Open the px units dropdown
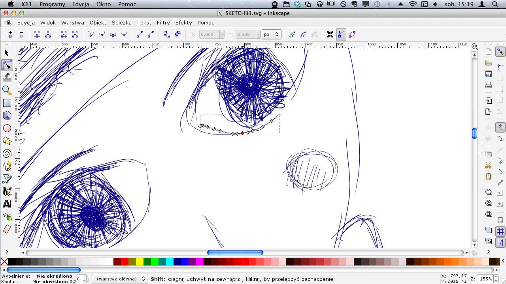This screenshot has height=284, width=506. point(272,35)
